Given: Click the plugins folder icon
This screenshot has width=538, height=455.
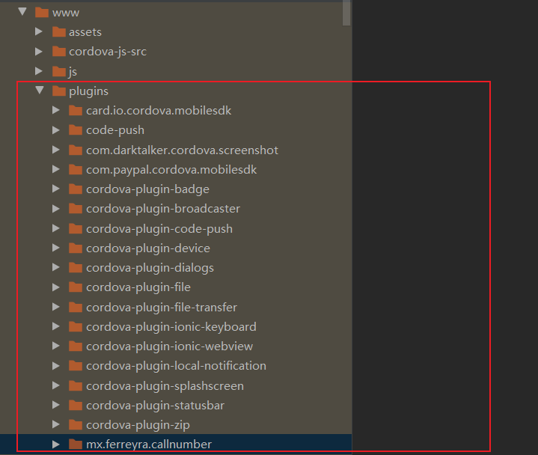Looking at the screenshot, I should coord(59,91).
